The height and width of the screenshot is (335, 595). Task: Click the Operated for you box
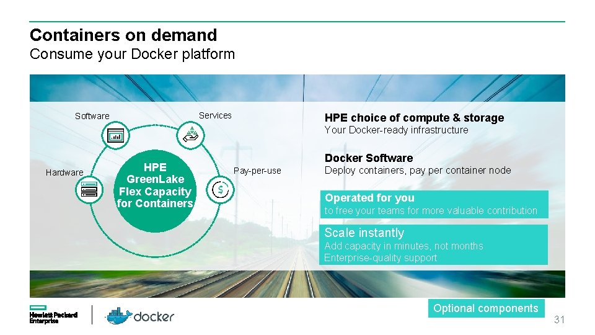(434, 204)
